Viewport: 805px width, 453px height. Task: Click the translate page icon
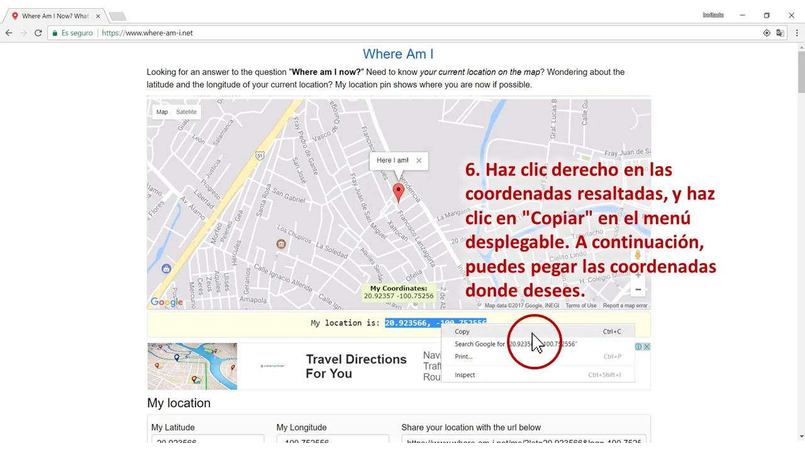[780, 33]
